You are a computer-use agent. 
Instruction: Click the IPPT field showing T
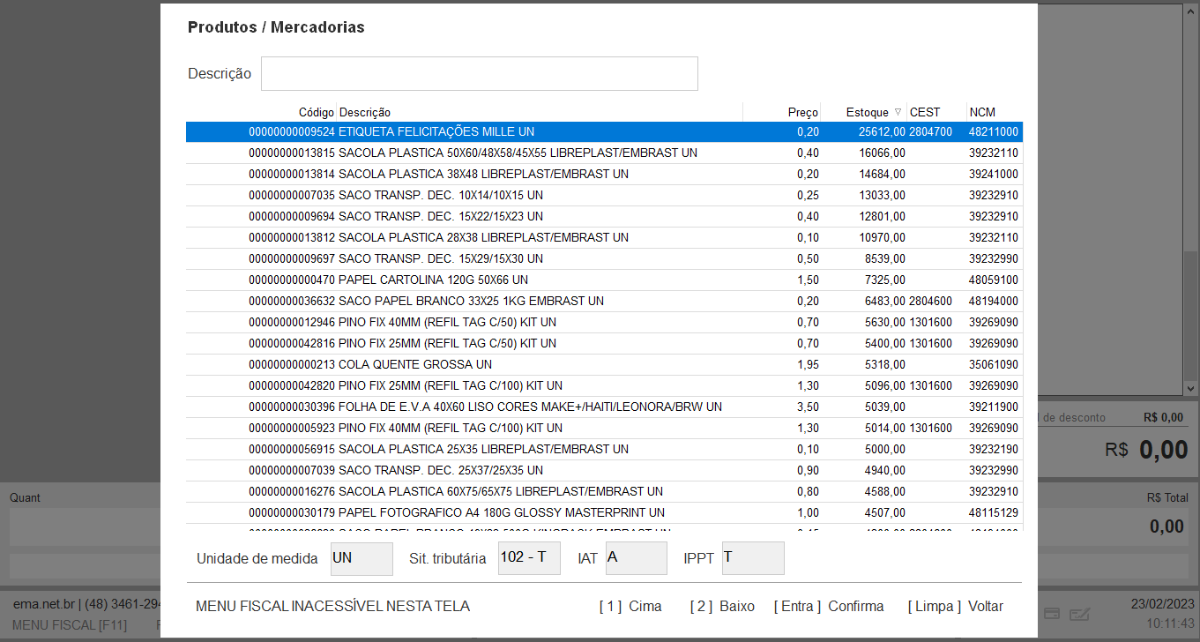tap(753, 558)
